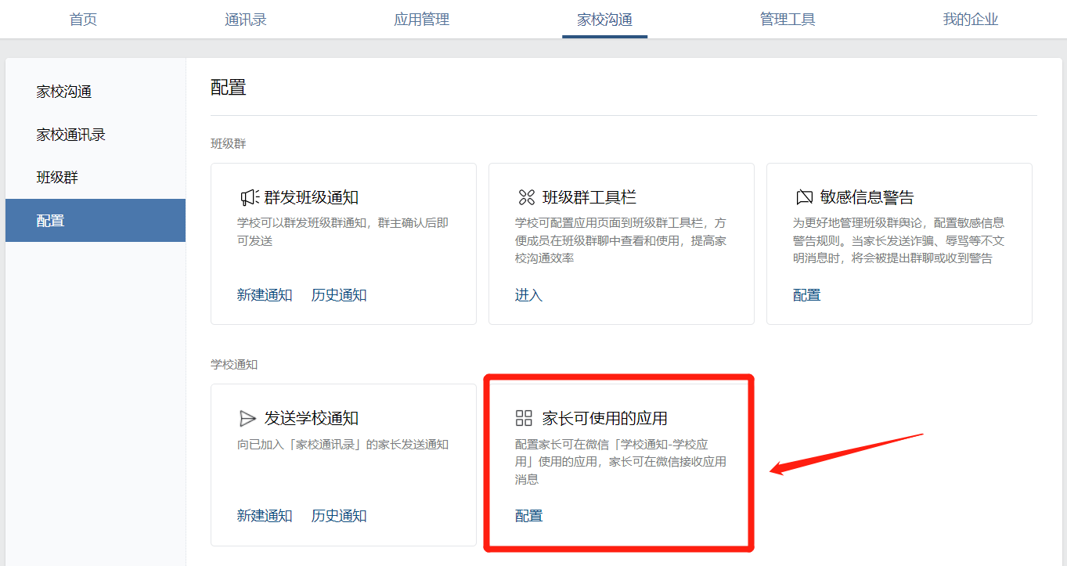The height and width of the screenshot is (566, 1067).
Task: Click the paper plane icon beside 发送学校通知
Action: pyautogui.click(x=248, y=418)
